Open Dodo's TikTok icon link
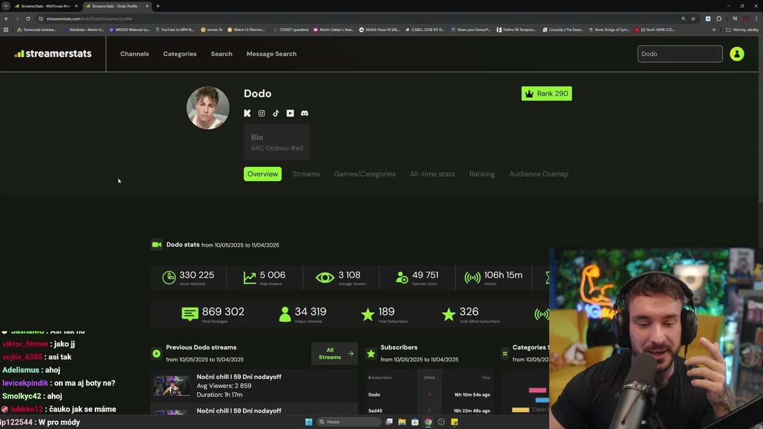The image size is (763, 429). click(x=276, y=113)
